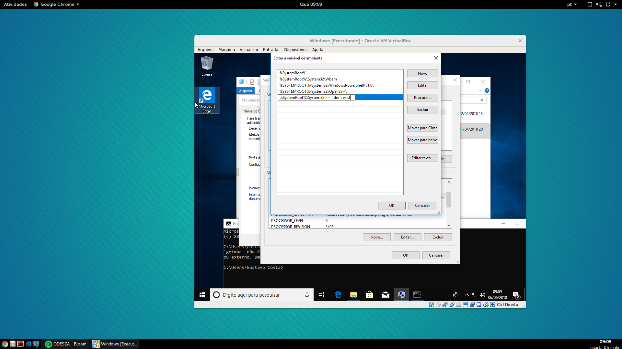
Task: Open Microsoft Store from the Windows taskbar
Action: pyautogui.click(x=369, y=295)
